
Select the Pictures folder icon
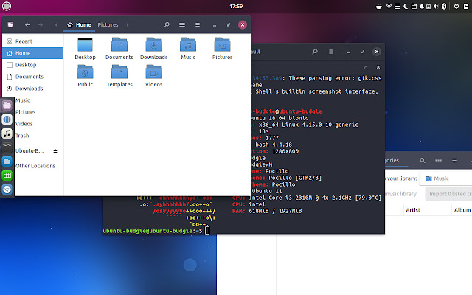222,49
